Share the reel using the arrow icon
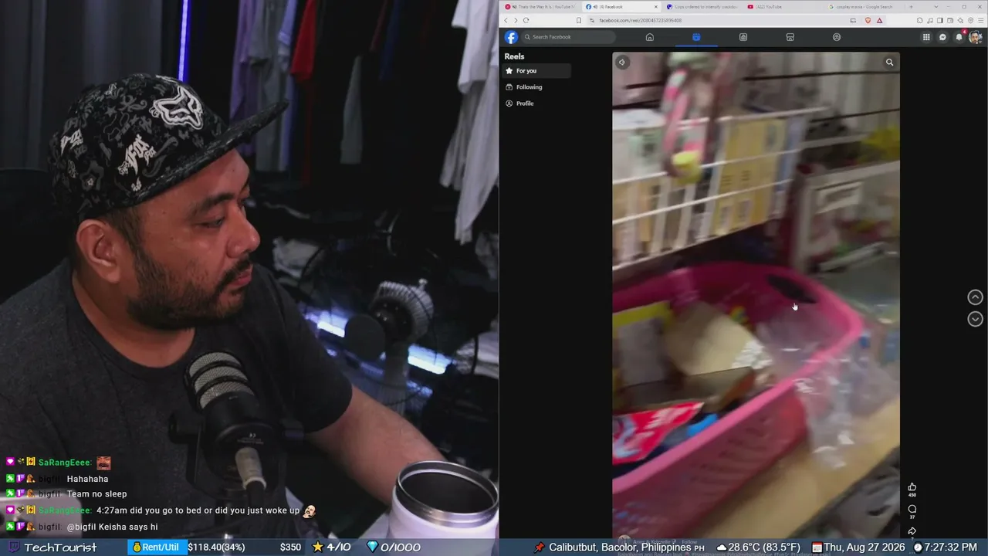Screen dimensions: 988x556 coord(912,531)
